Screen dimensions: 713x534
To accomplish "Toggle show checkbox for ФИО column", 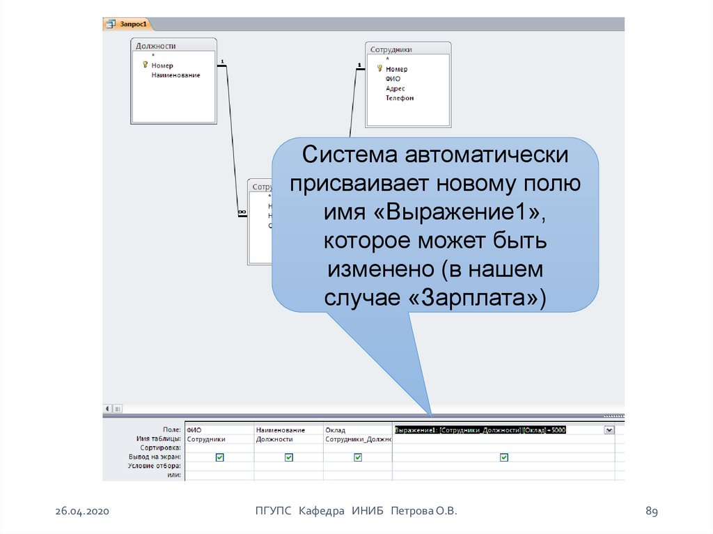I will point(219,457).
